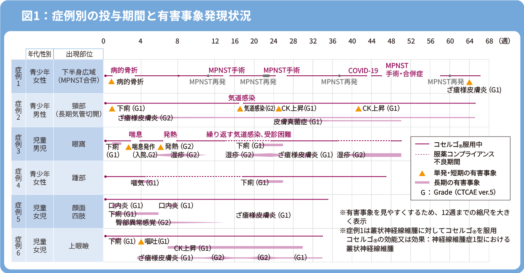The image size is (524, 273).
Task: Click the ざ瘡様皮膚炎 (G2) label in 症例2
Action: 145,118
